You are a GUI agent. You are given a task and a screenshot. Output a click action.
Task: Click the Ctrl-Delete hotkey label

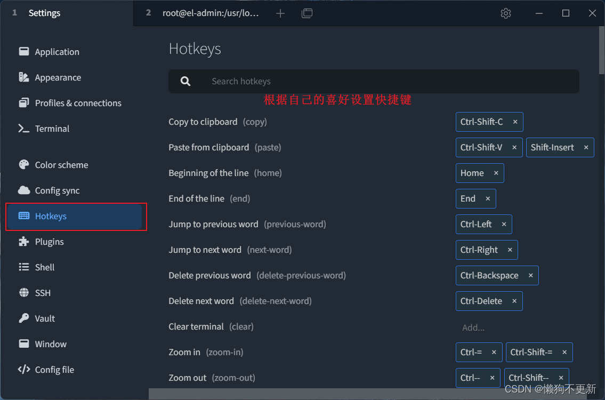(481, 301)
